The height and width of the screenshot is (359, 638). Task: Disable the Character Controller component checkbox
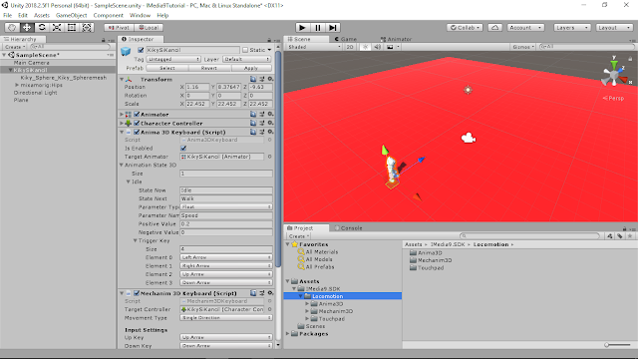click(137, 123)
